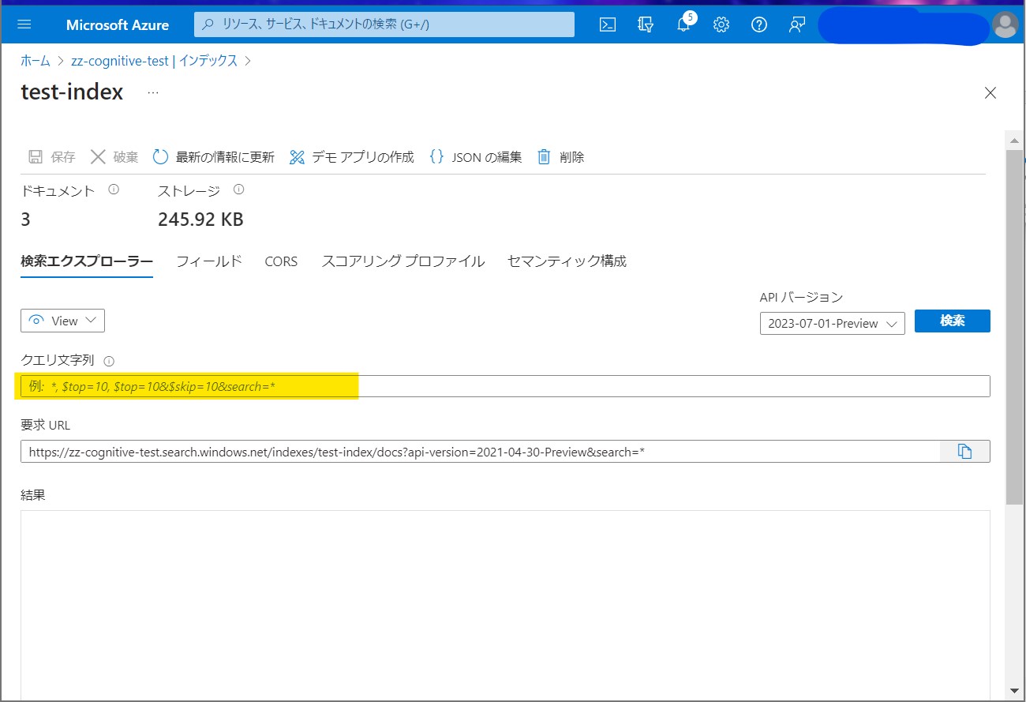Open portal settings gear
This screenshot has height=702, width=1026.
point(721,24)
